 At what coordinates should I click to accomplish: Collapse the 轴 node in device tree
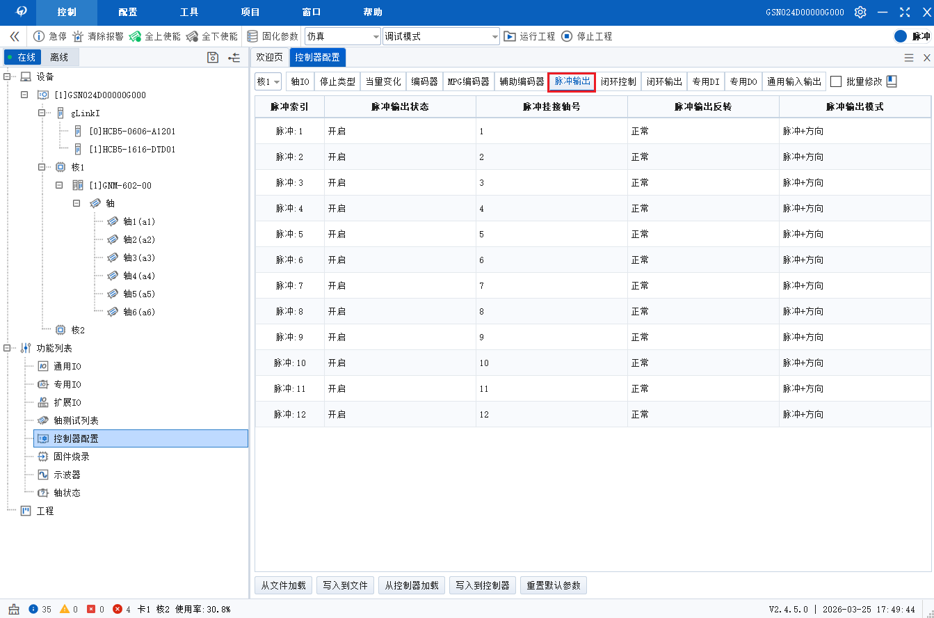tap(77, 203)
